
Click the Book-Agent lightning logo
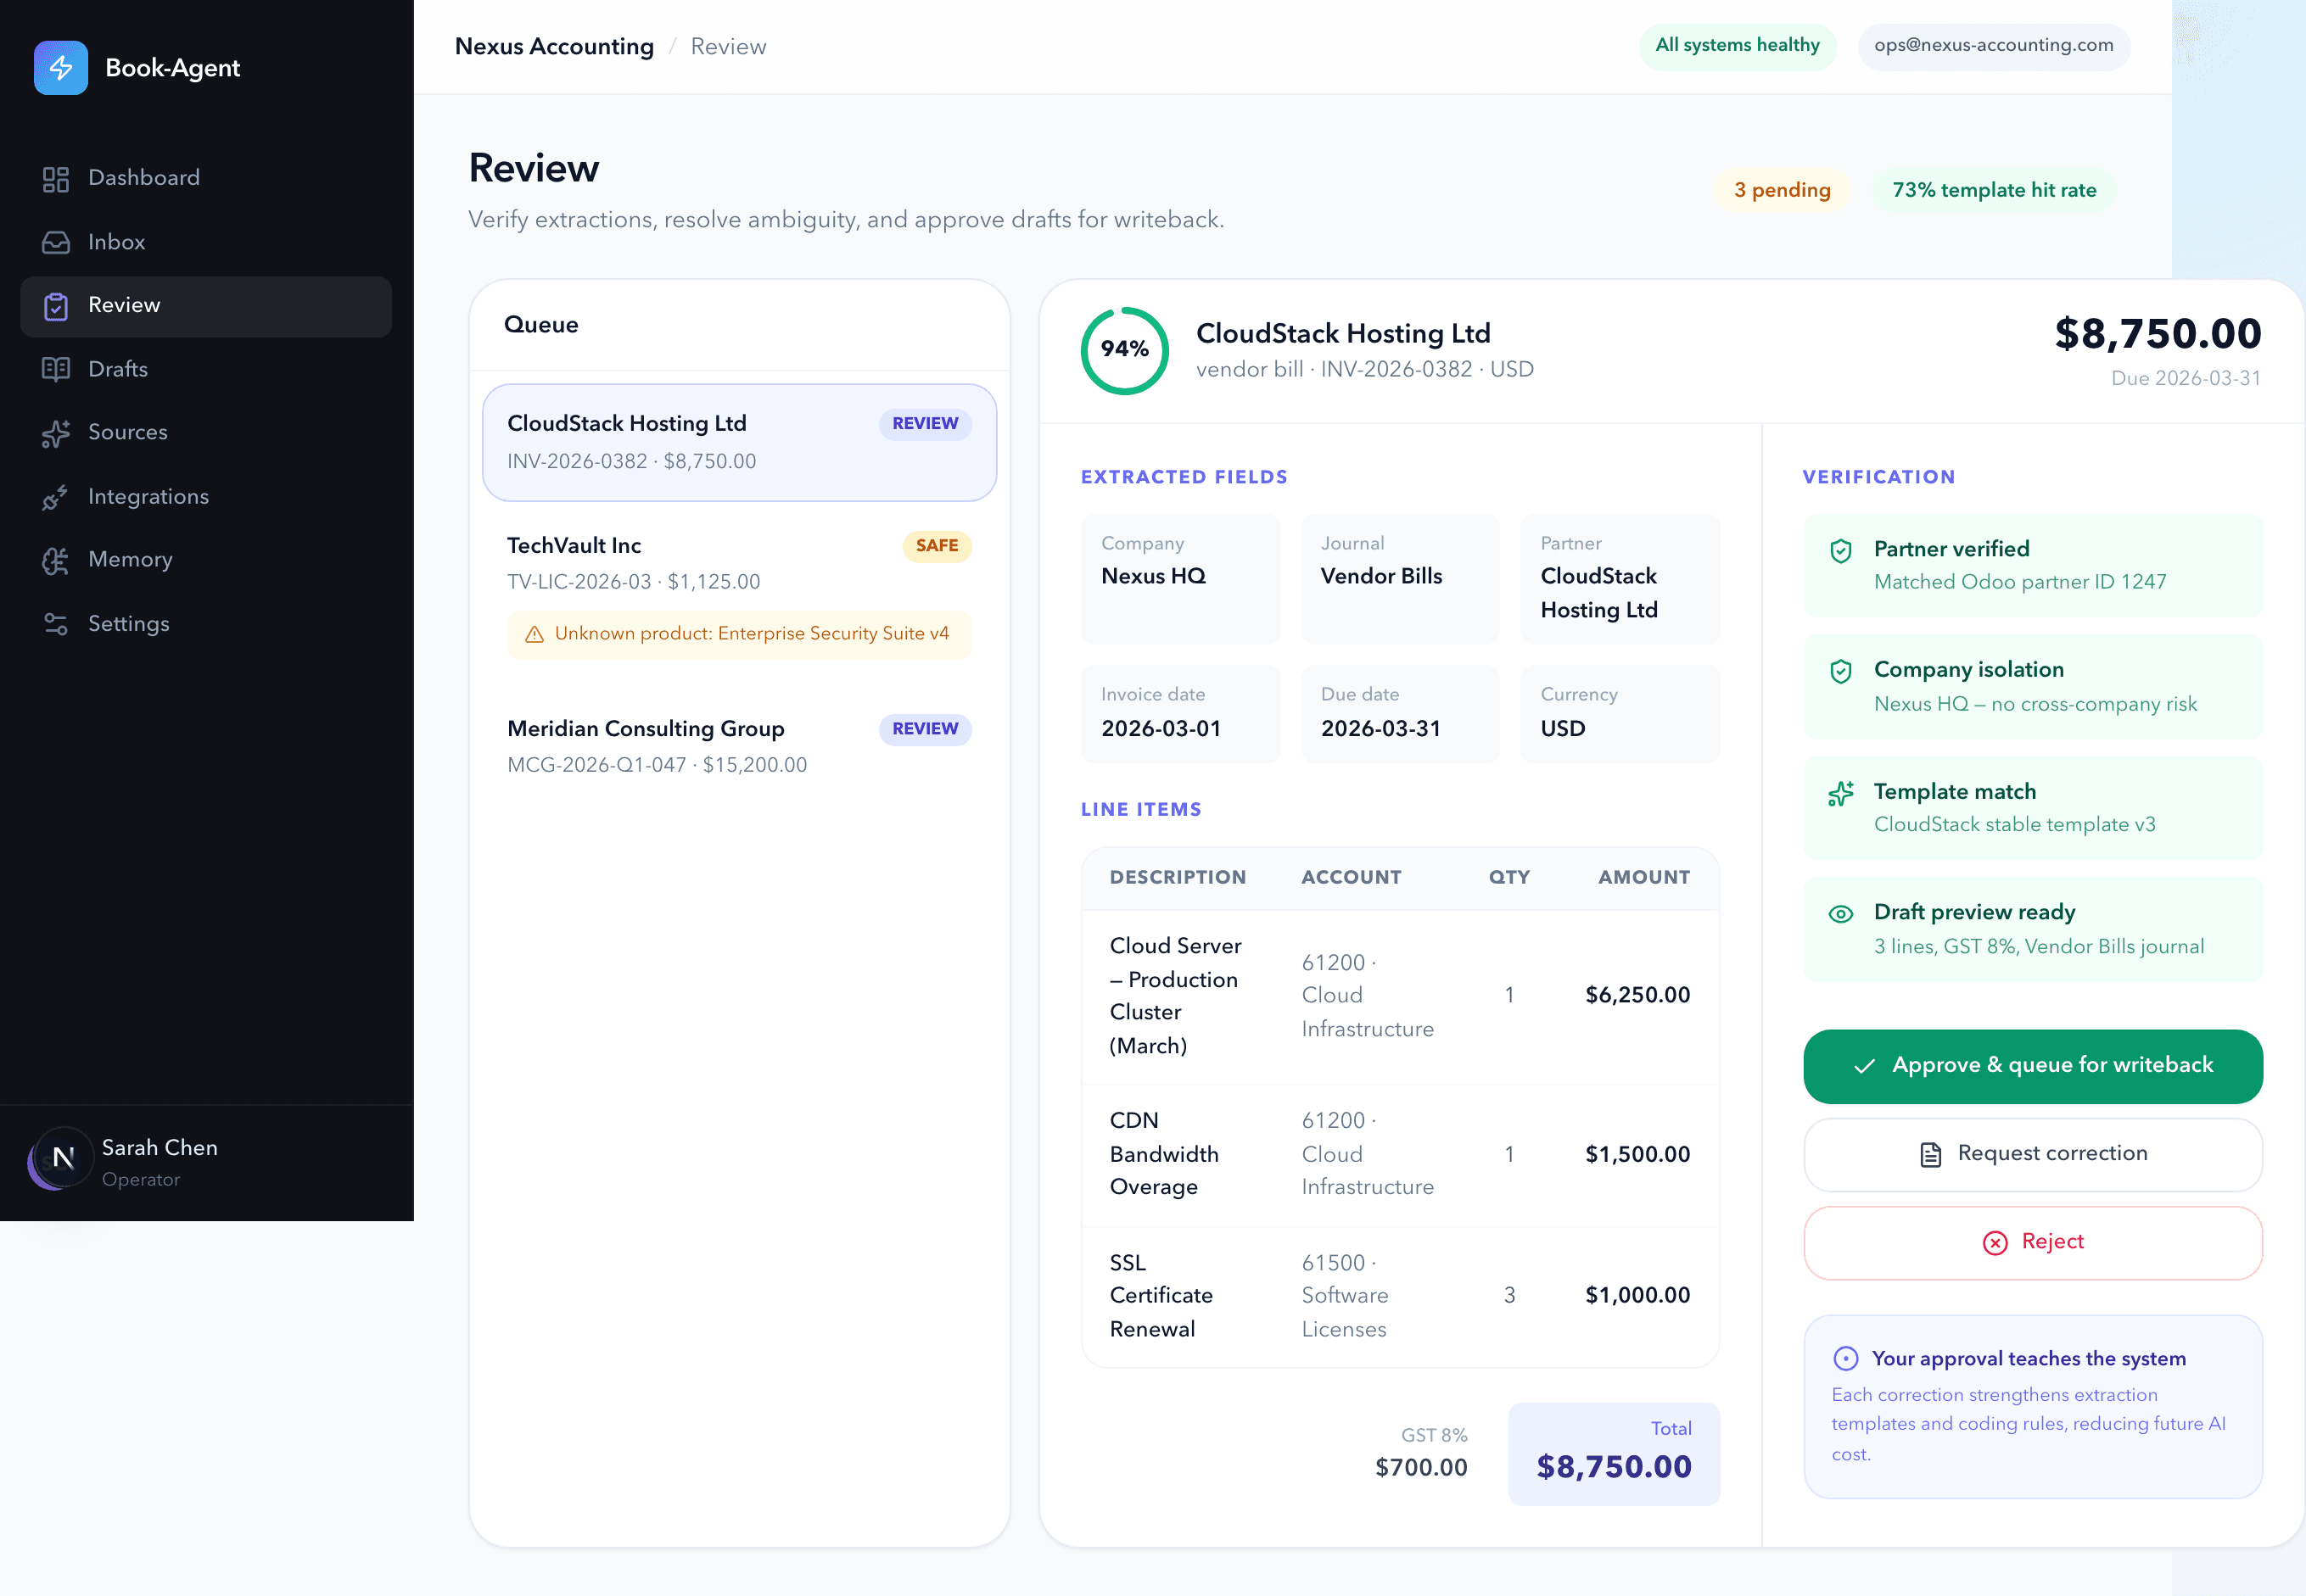pyautogui.click(x=61, y=67)
